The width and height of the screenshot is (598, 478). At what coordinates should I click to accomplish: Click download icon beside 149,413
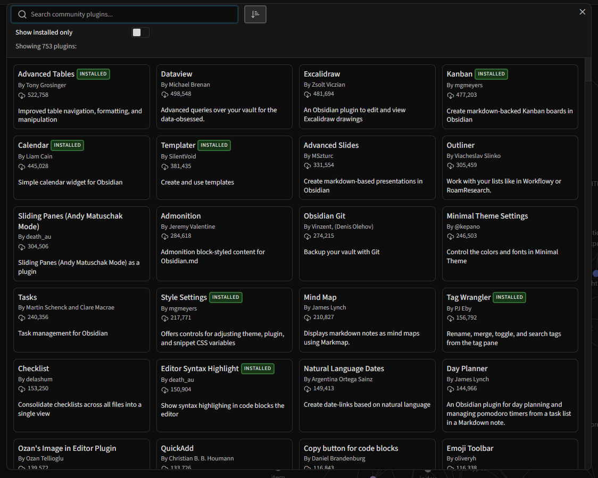pos(308,389)
